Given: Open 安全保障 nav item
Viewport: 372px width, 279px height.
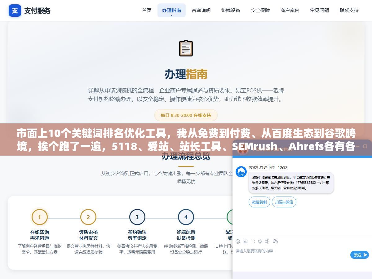Looking at the screenshot, I should click(260, 10).
